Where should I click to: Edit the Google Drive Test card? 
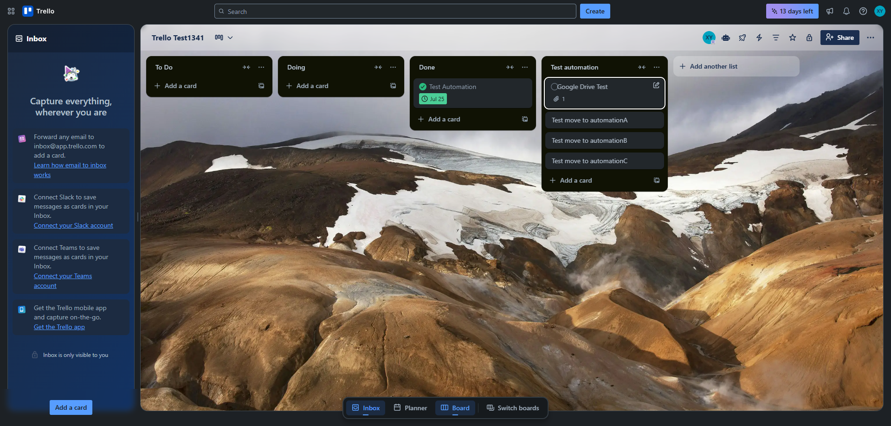tap(656, 85)
